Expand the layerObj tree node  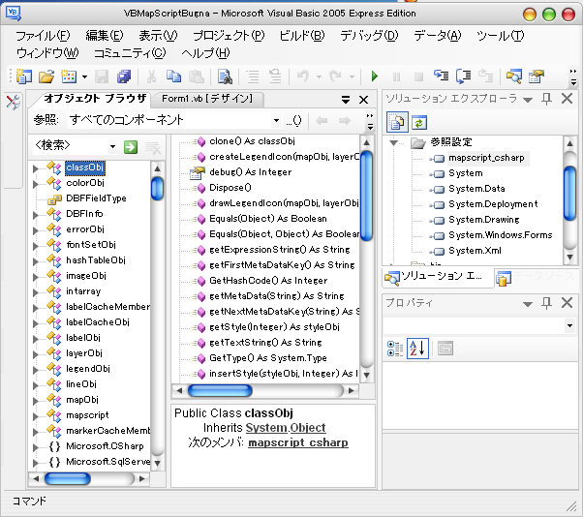[35, 354]
